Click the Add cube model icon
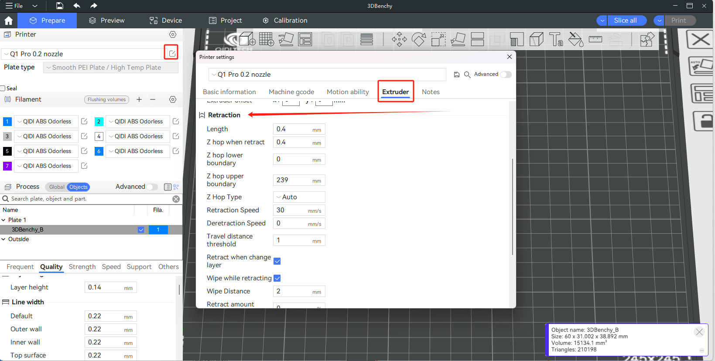Image resolution: width=715 pixels, height=361 pixels. click(247, 39)
